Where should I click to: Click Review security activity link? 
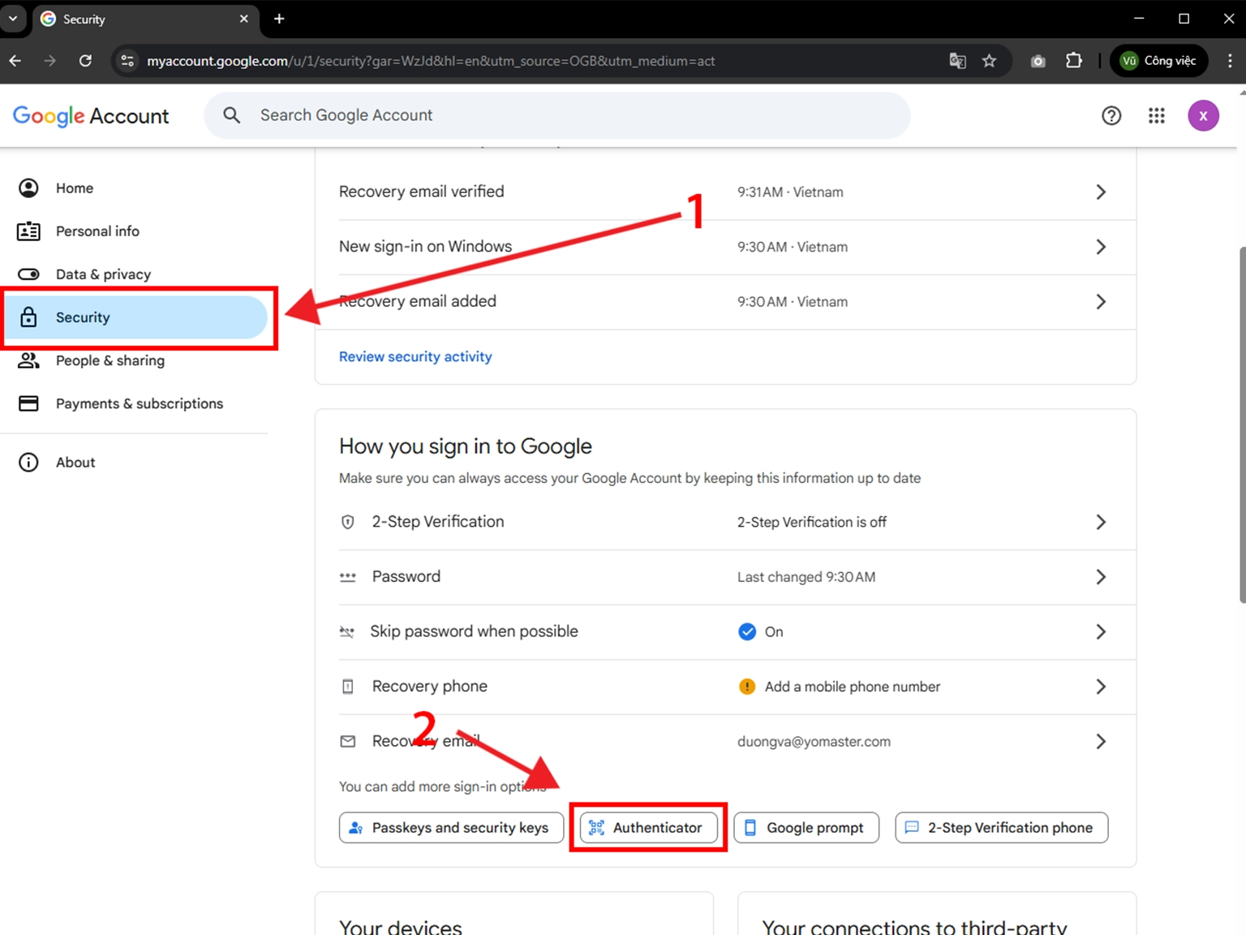point(415,356)
